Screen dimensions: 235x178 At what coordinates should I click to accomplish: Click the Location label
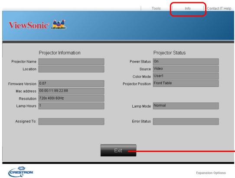pyautogui.click(x=29, y=69)
